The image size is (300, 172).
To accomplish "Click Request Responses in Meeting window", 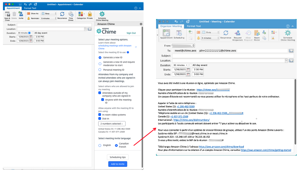I will coord(238,35).
